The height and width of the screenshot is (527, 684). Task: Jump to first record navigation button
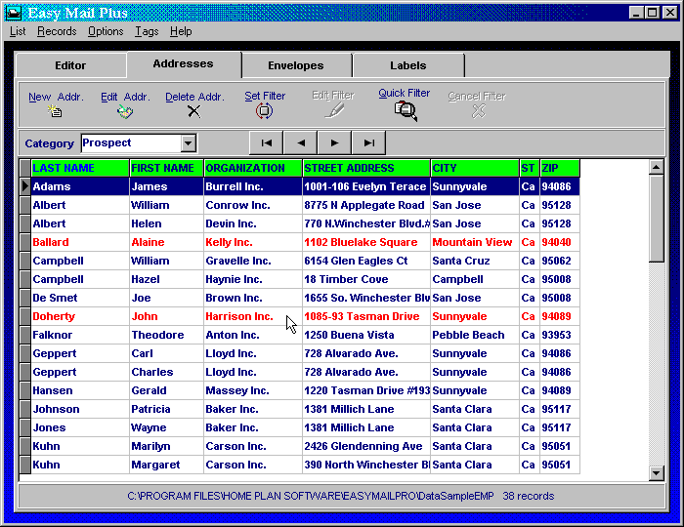click(266, 142)
